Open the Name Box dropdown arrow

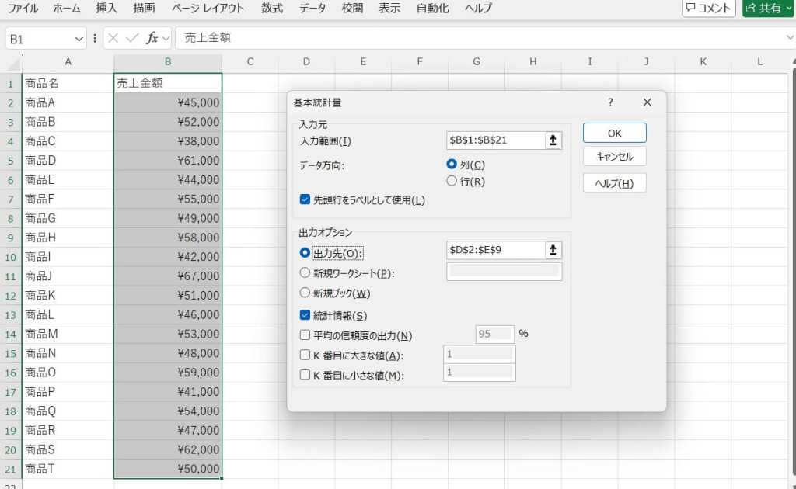(x=79, y=38)
